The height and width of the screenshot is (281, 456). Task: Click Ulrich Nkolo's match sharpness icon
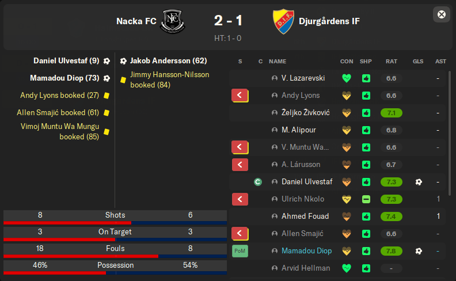click(366, 199)
